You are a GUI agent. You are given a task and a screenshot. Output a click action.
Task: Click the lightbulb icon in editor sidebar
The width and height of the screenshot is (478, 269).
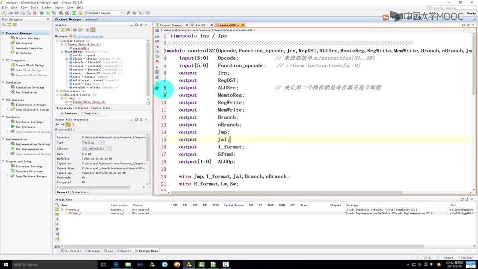(x=157, y=83)
